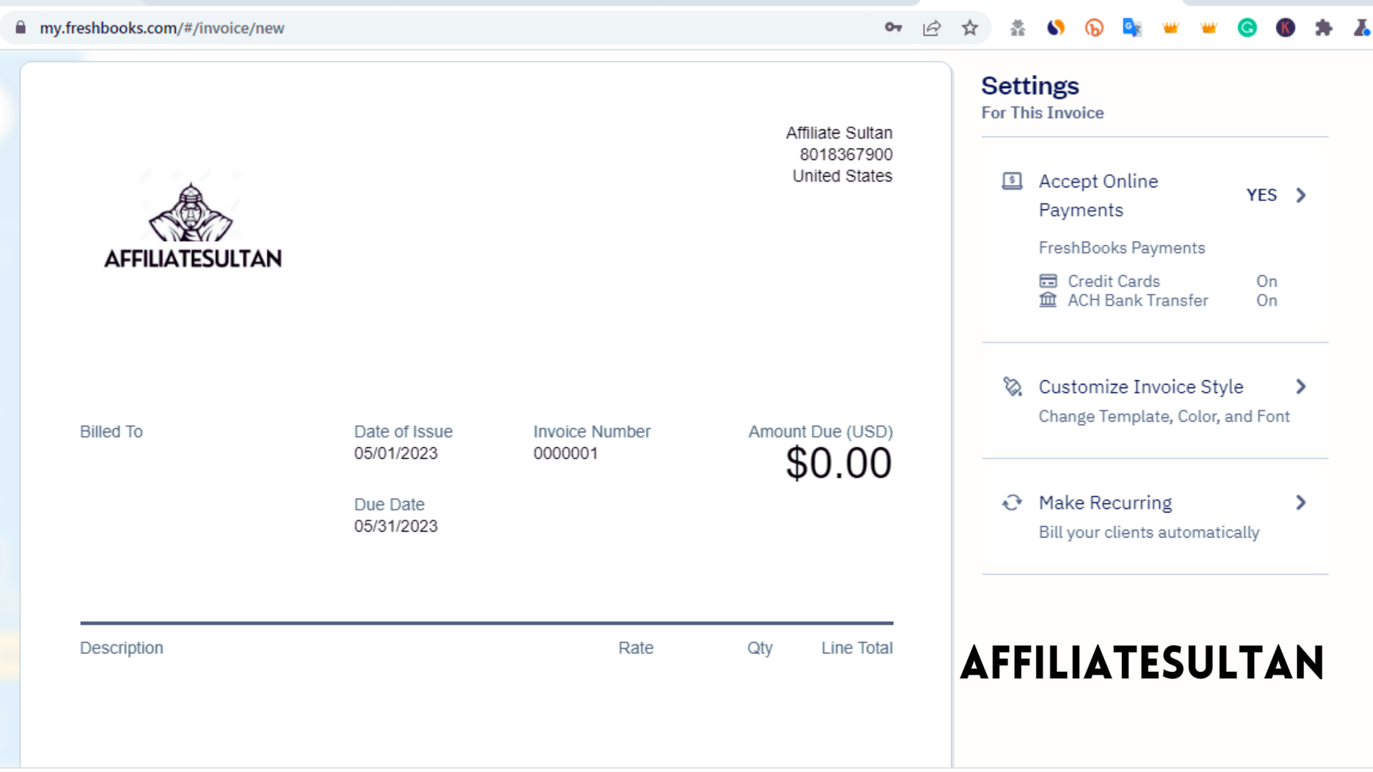Click the Billed To section
The height and width of the screenshot is (772, 1373).
(110, 431)
